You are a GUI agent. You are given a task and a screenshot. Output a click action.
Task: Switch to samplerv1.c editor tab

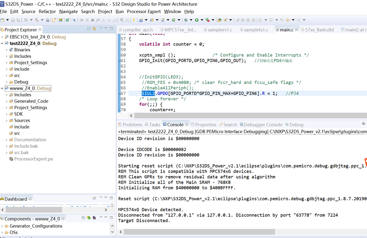[218, 30]
